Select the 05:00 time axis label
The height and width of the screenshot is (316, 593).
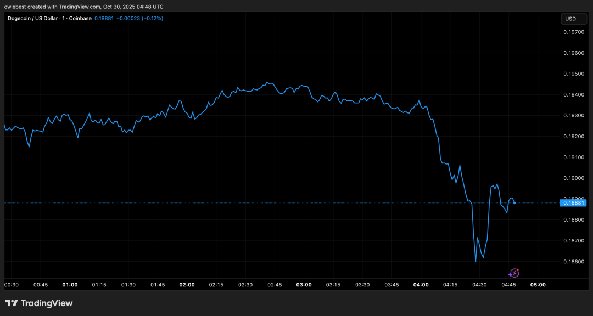coord(538,285)
